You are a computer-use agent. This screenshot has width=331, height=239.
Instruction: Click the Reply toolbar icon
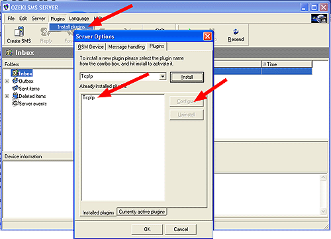45,32
